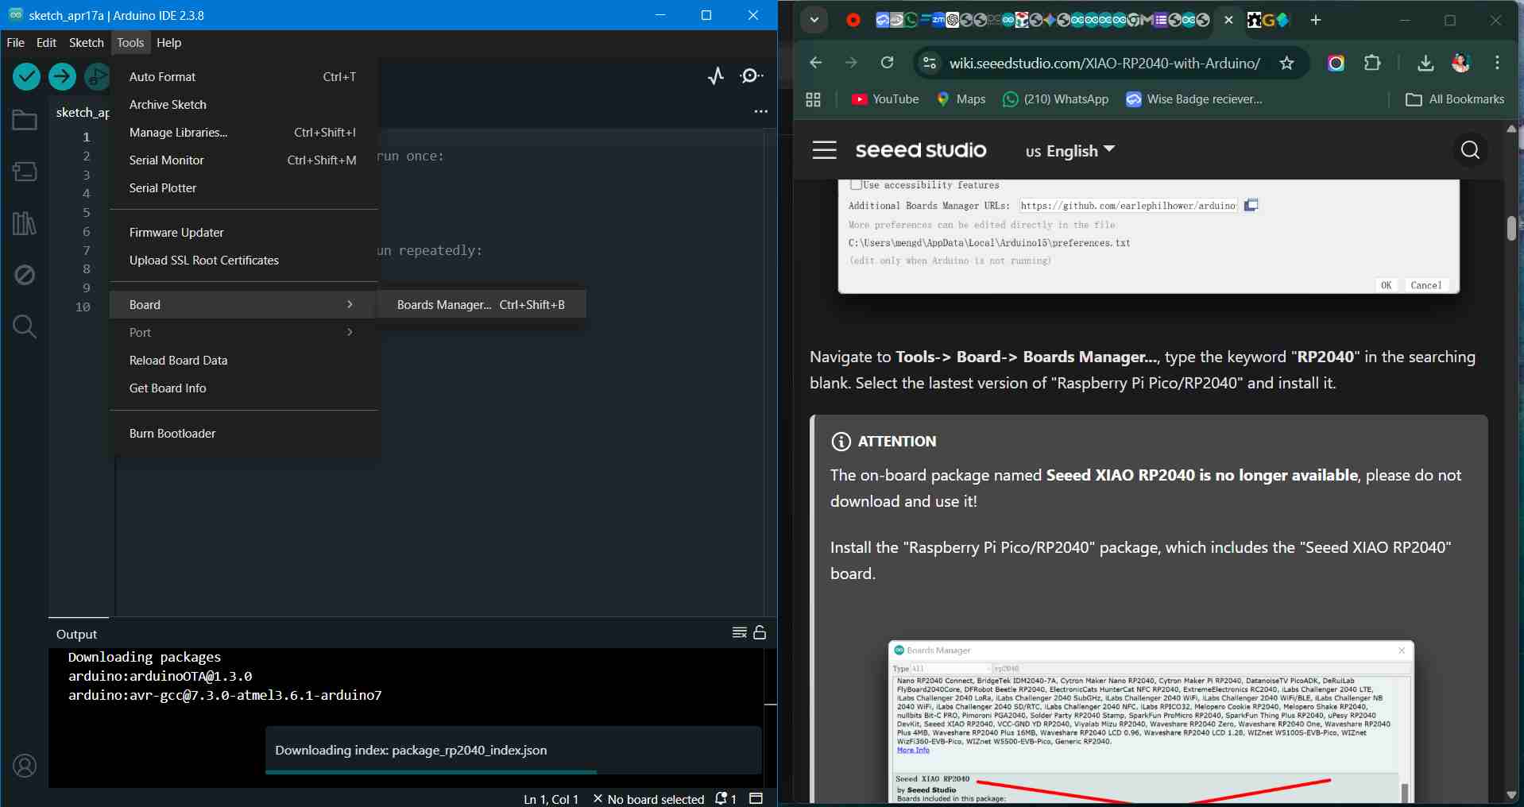Click the No board selected status item
Screen dimensions: 1524x807
tap(648, 798)
